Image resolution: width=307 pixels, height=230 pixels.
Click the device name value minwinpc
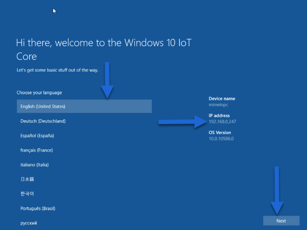click(x=218, y=105)
